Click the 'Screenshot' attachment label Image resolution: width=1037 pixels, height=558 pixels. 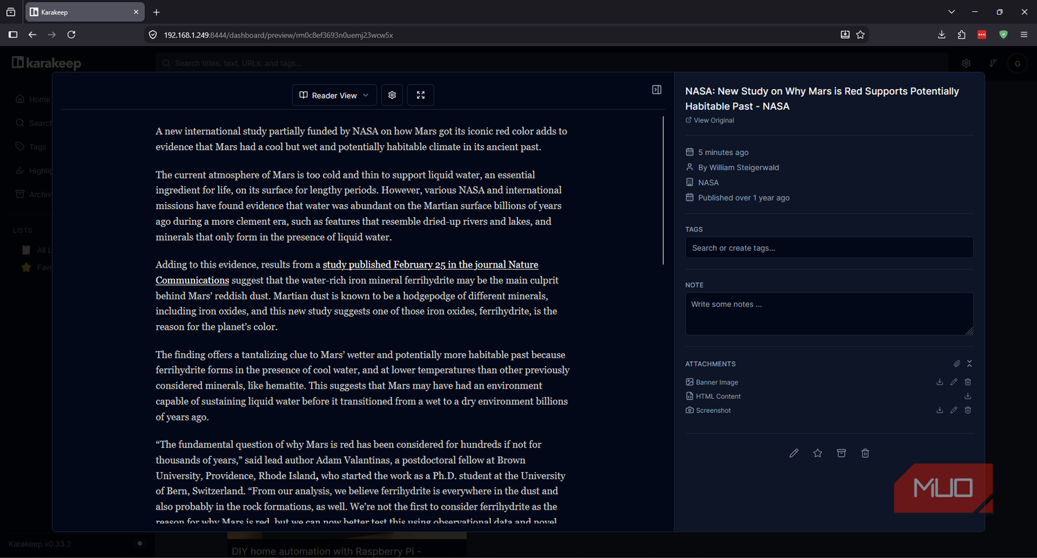(x=713, y=410)
